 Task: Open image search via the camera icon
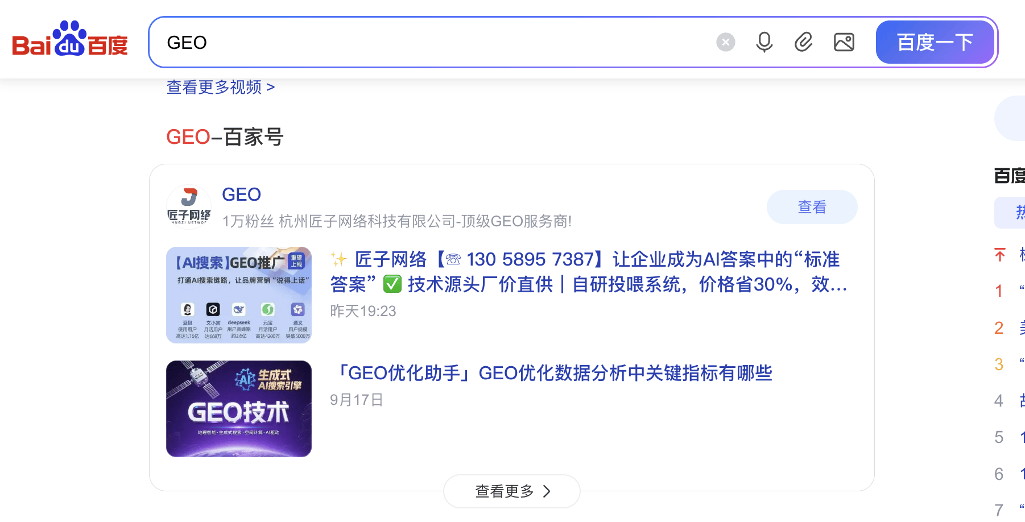tap(844, 42)
